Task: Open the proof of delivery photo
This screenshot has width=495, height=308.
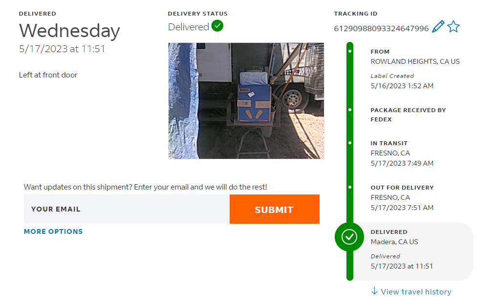Action: [x=246, y=100]
